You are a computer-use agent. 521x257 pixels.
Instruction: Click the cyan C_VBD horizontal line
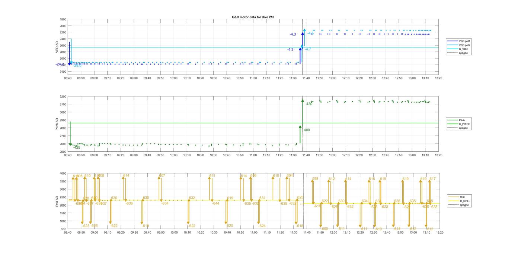[x=253, y=47]
